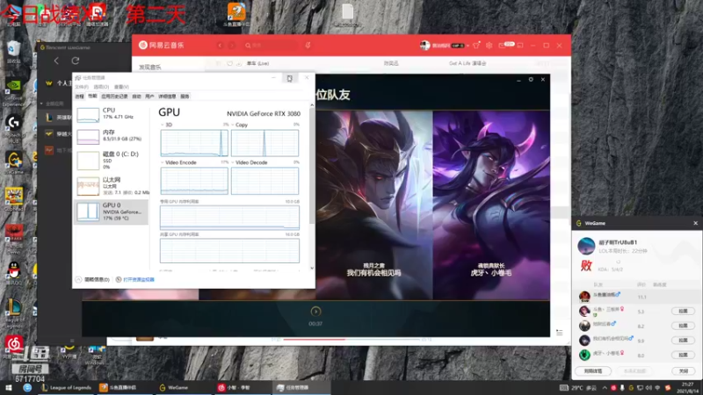Open 详细信息 details tab in Task Manager
Screen dimensions: 703x395
pyautogui.click(x=167, y=97)
